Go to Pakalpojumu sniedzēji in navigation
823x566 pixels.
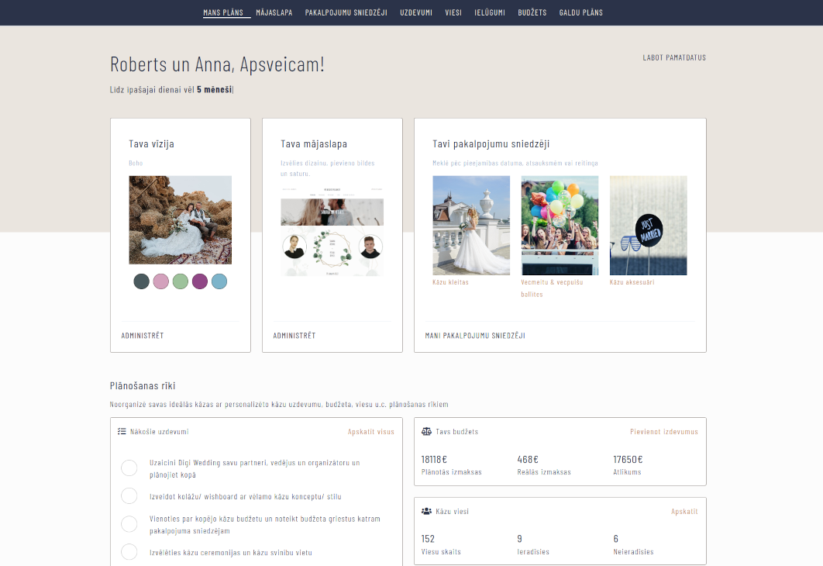coord(346,12)
